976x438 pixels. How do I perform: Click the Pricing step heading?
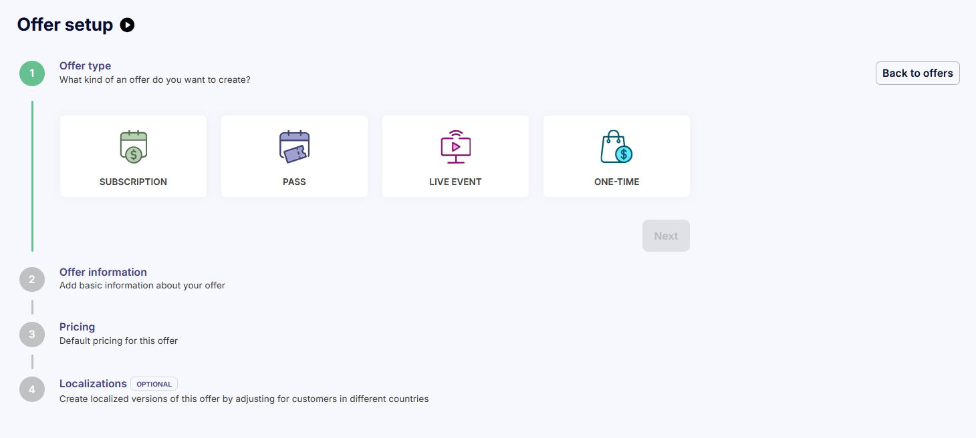pyautogui.click(x=78, y=327)
